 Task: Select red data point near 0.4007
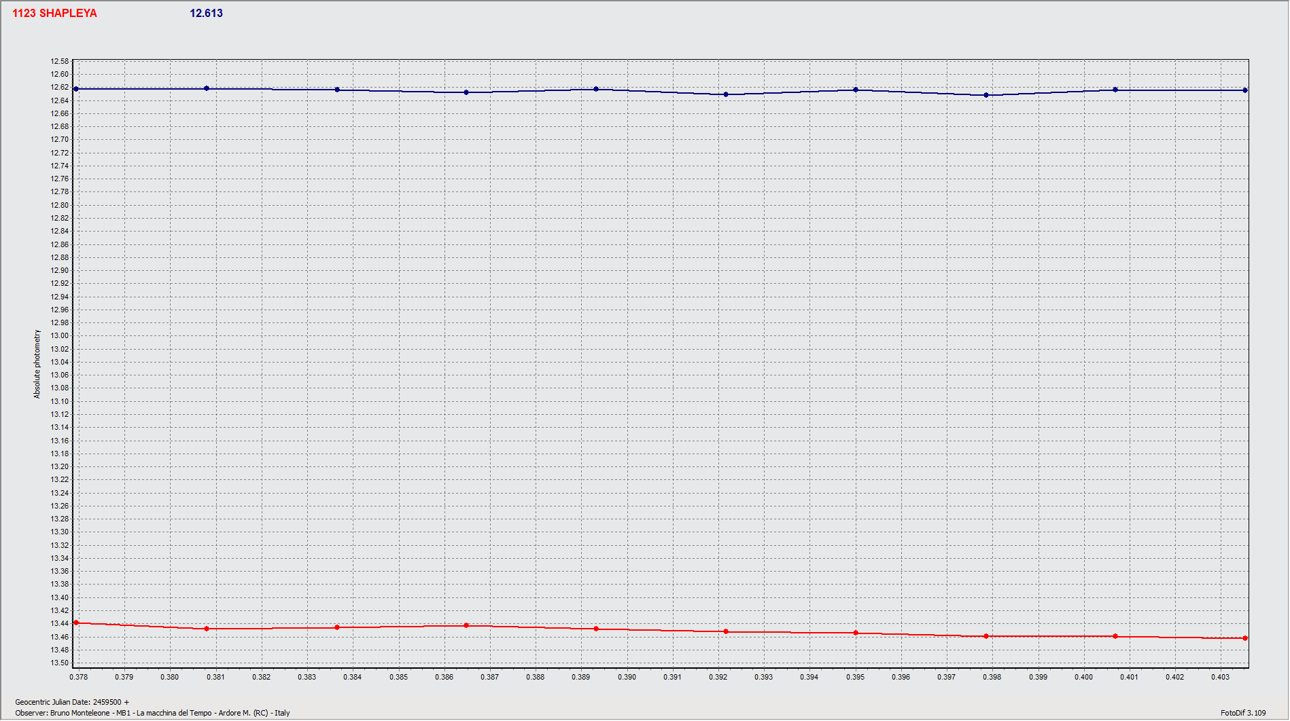click(x=1115, y=636)
